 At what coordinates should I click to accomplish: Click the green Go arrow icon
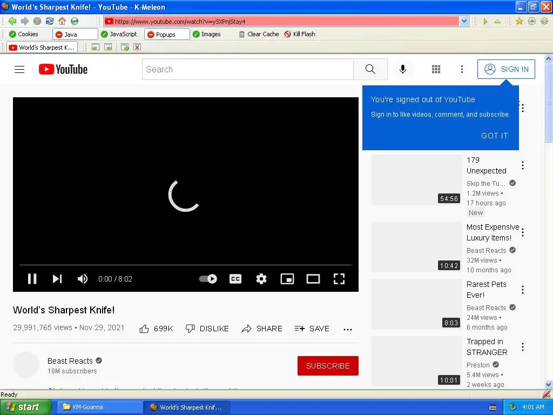(x=485, y=22)
